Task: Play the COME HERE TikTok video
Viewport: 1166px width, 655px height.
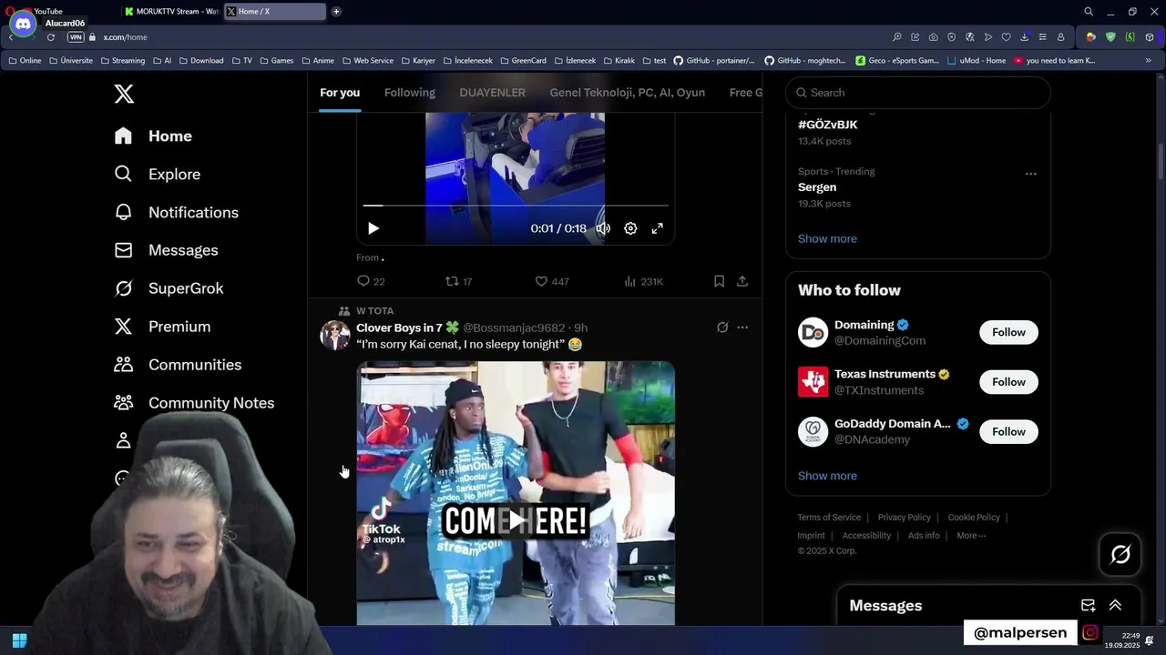Action: pos(517,520)
